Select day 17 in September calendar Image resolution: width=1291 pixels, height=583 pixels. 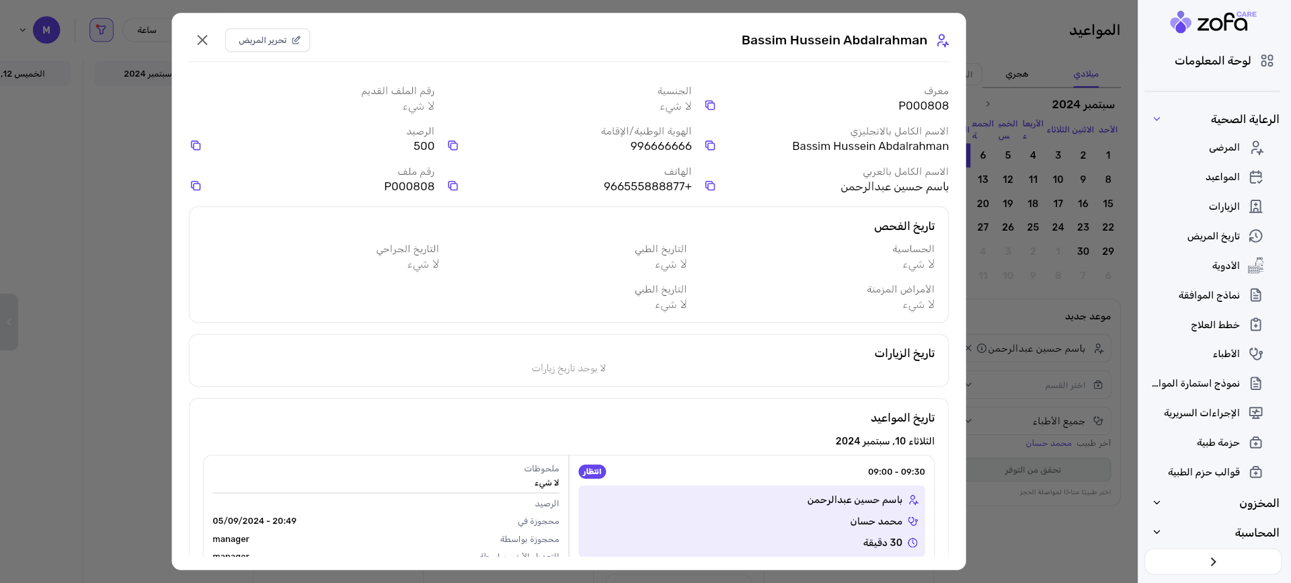(1058, 204)
